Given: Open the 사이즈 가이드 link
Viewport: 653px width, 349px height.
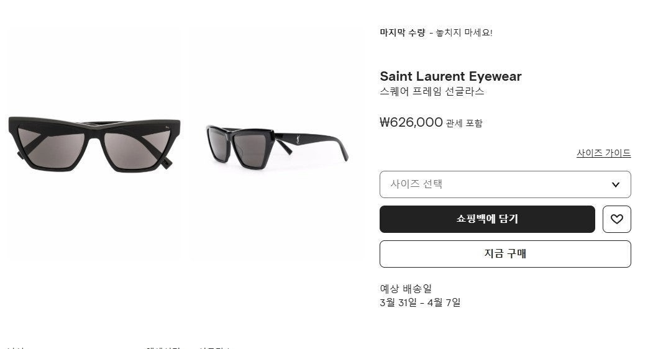Looking at the screenshot, I should (x=603, y=153).
